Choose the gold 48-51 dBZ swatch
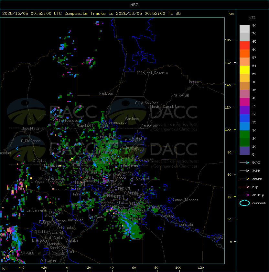 coord(244,78)
